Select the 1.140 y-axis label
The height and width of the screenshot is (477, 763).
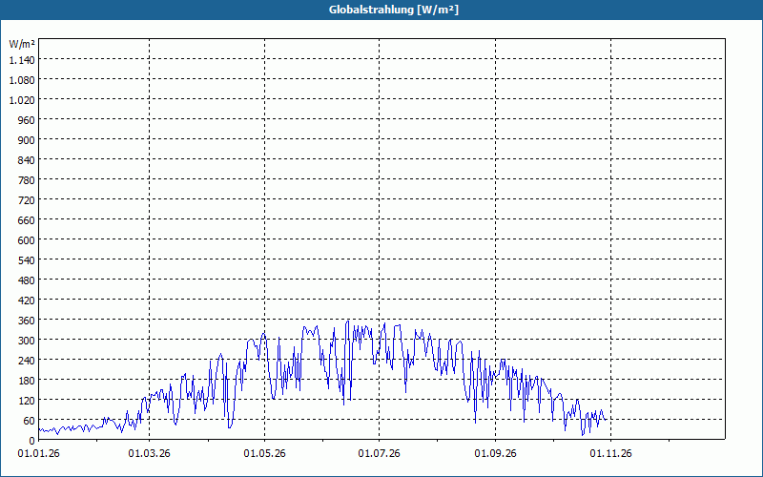pos(22,60)
